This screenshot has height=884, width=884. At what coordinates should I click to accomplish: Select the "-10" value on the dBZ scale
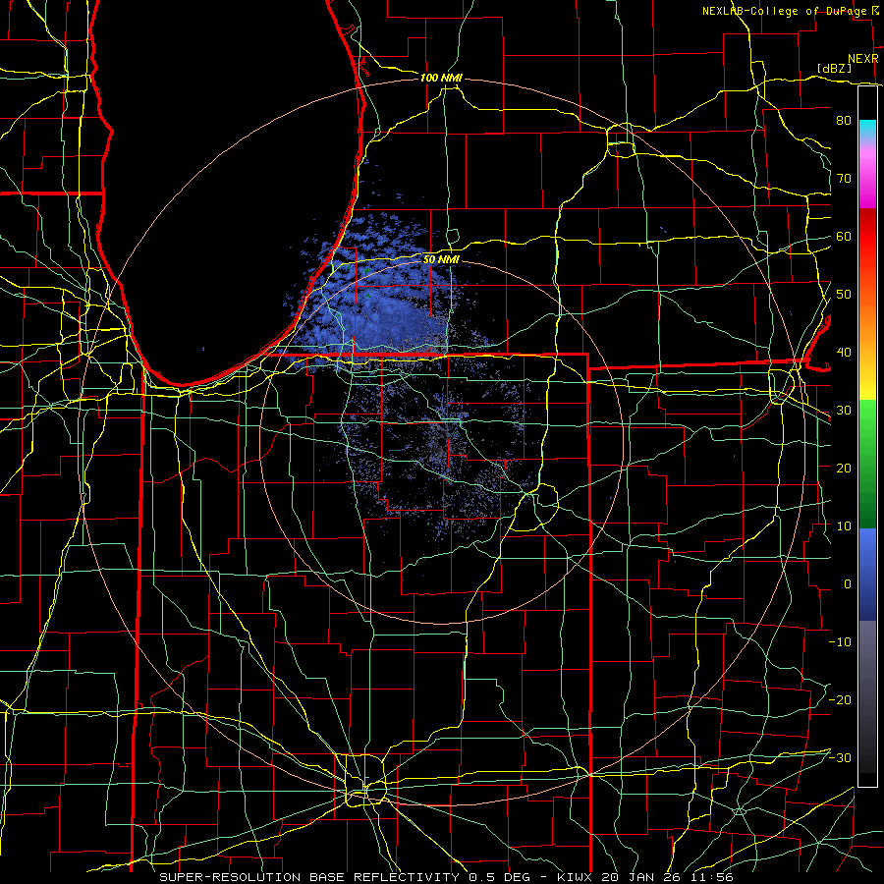pos(840,642)
